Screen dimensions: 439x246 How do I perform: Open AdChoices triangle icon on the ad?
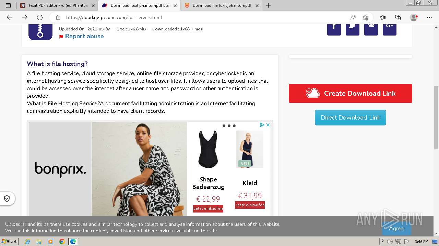pos(262,125)
